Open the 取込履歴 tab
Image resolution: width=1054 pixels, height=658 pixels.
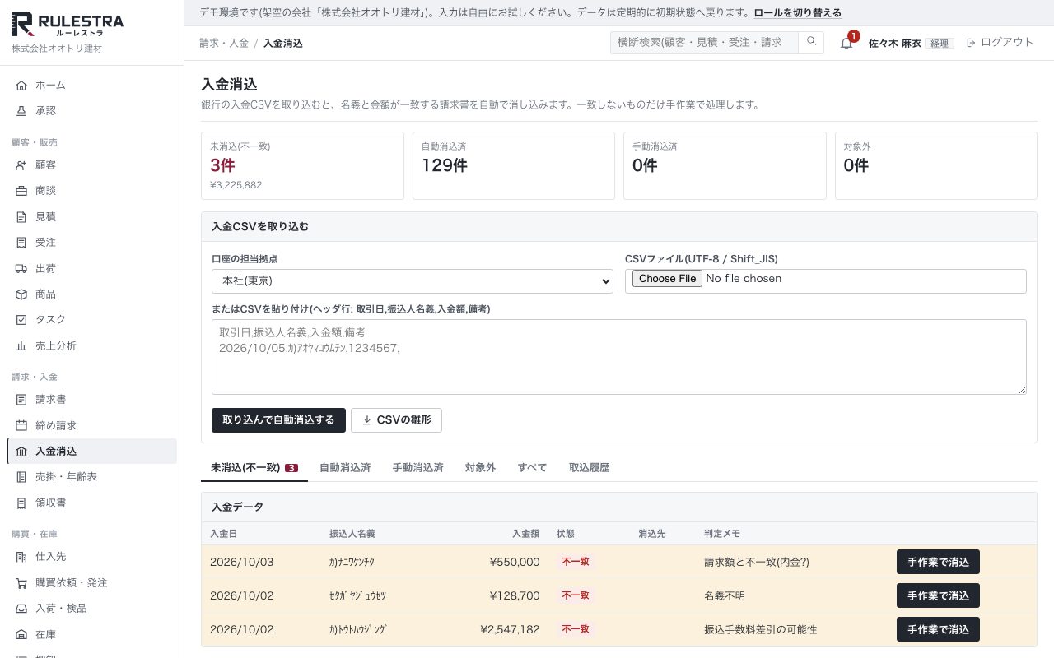590,468
